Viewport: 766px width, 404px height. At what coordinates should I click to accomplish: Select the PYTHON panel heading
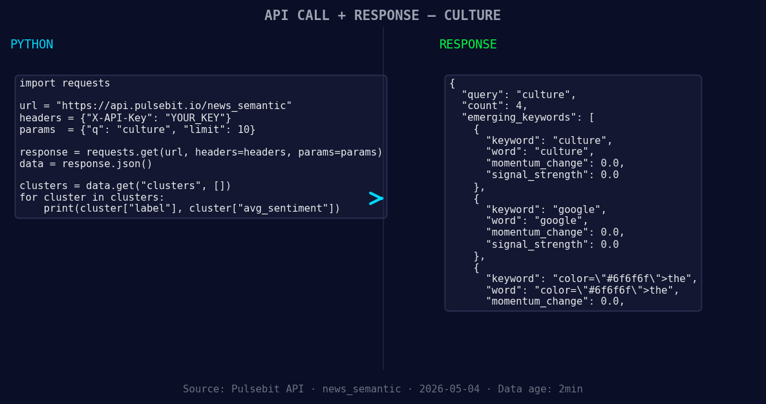tap(32, 45)
